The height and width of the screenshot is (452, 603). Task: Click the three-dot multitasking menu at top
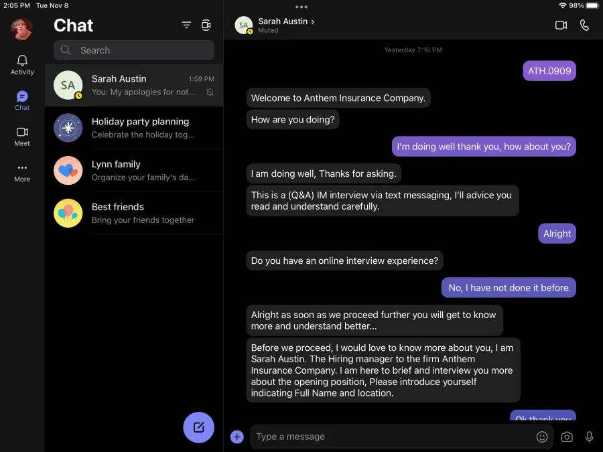(301, 7)
